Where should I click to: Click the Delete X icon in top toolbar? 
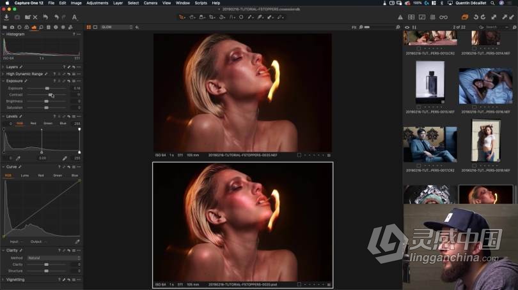(35, 17)
